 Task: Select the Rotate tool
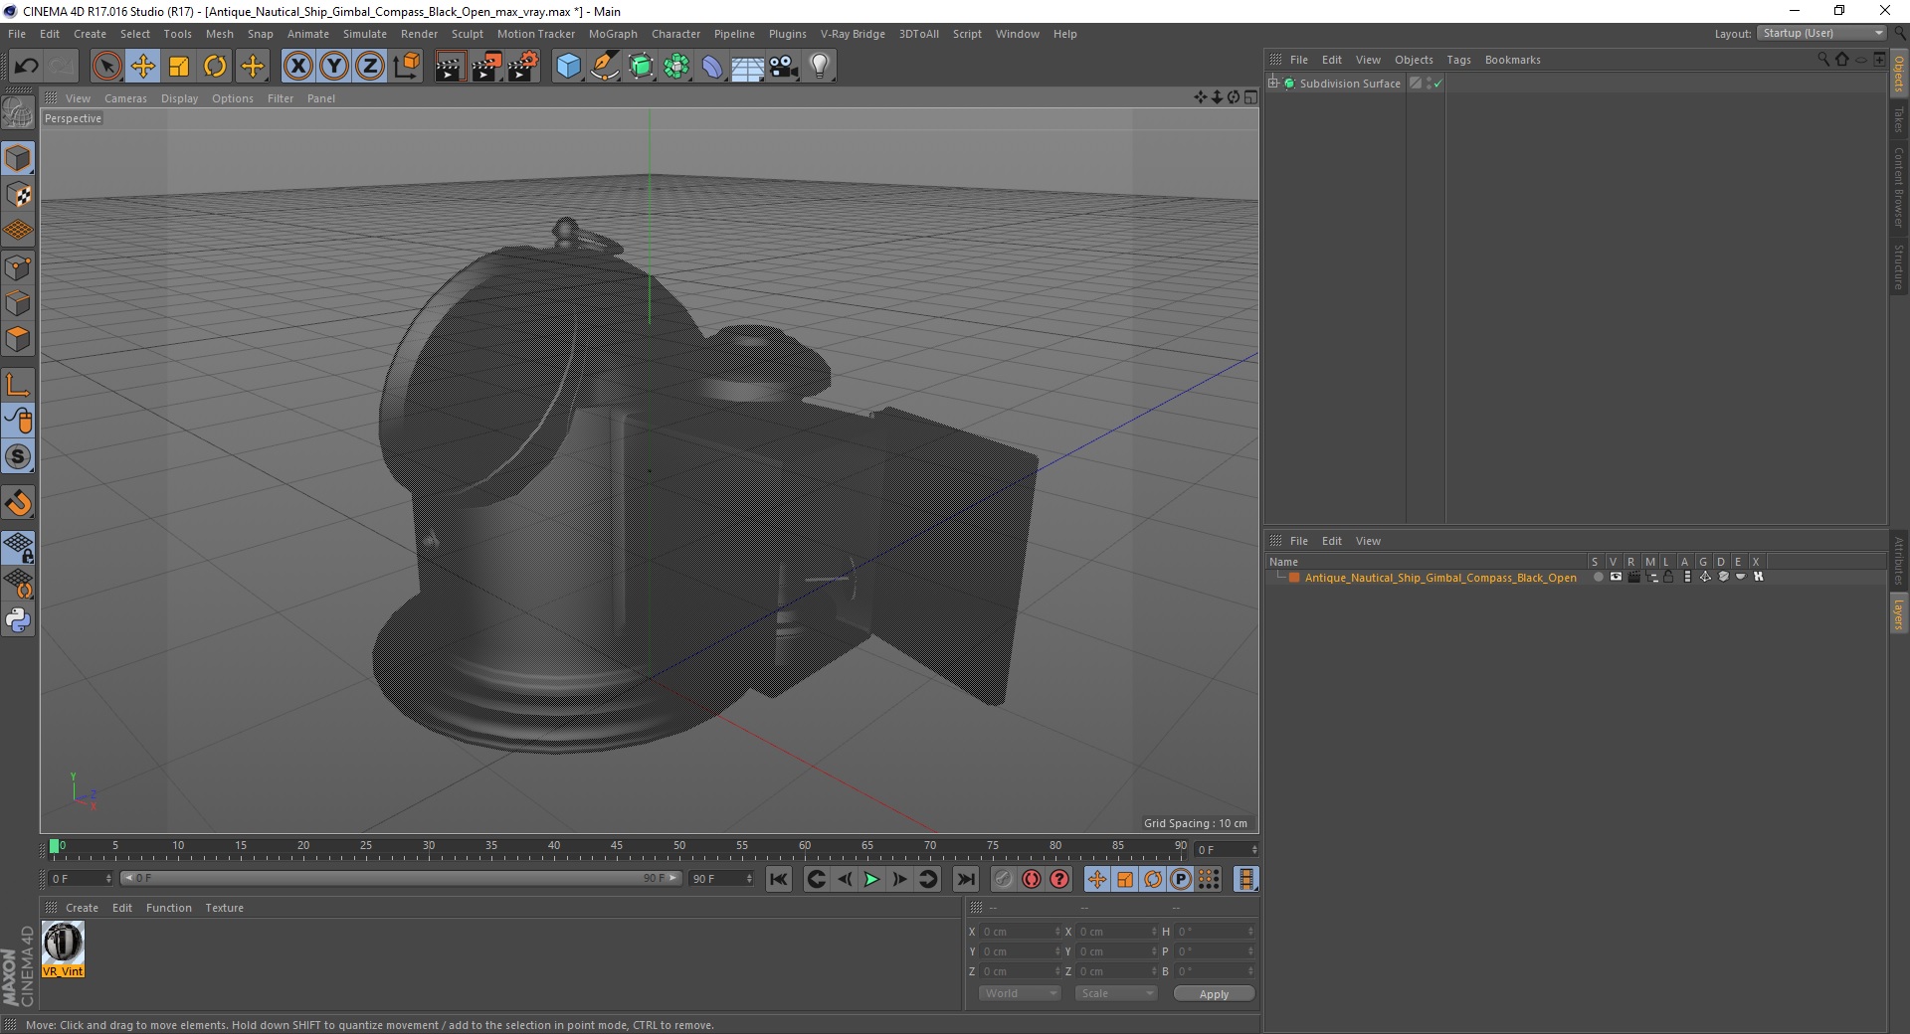[215, 67]
